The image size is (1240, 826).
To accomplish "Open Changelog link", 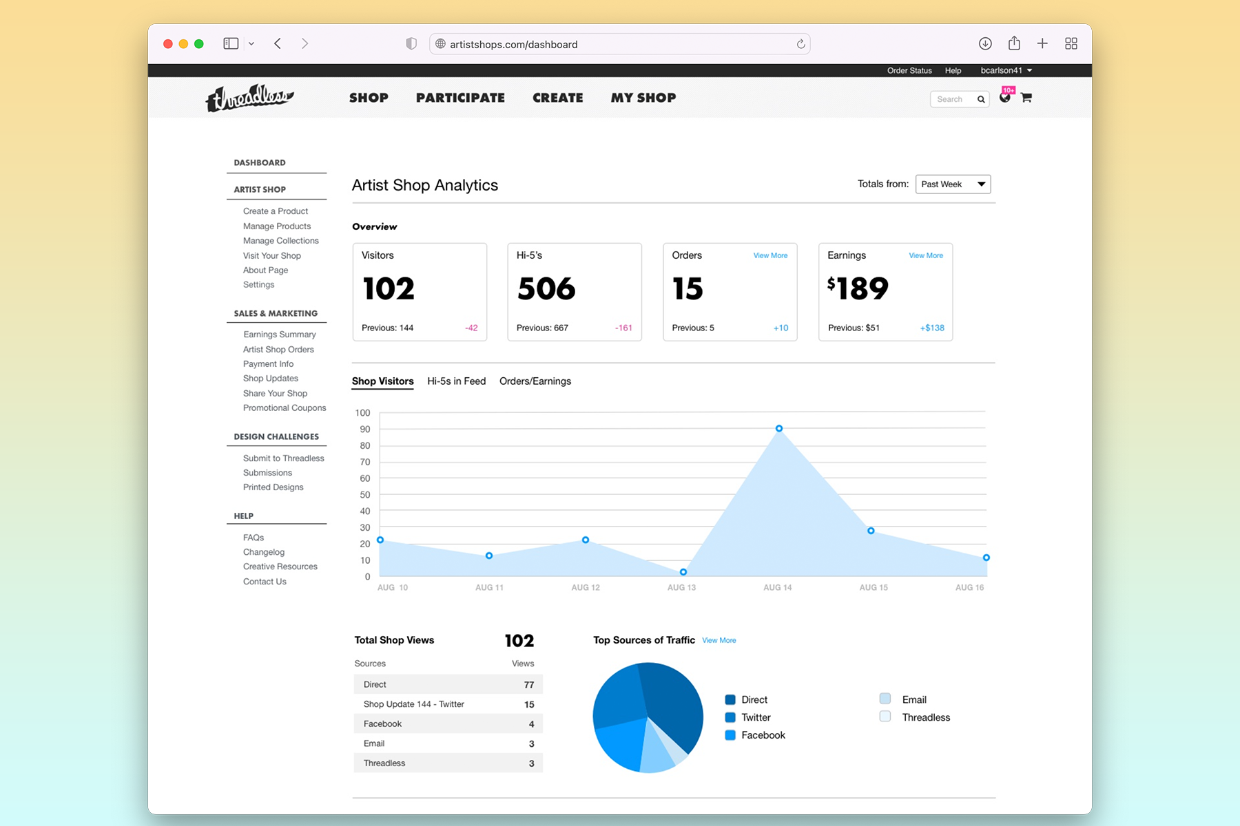I will click(x=264, y=552).
